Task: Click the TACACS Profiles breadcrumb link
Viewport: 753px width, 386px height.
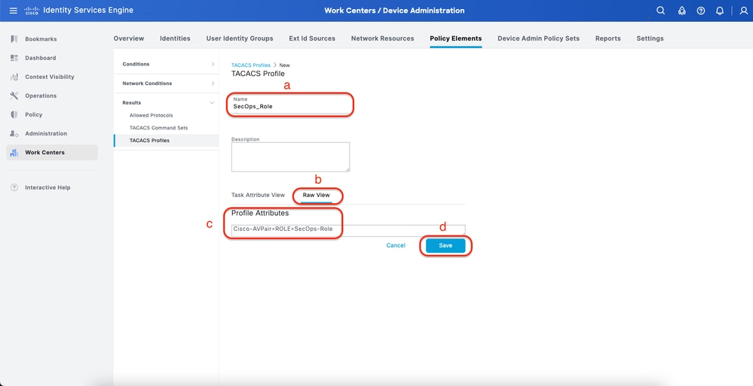Action: tap(251, 65)
